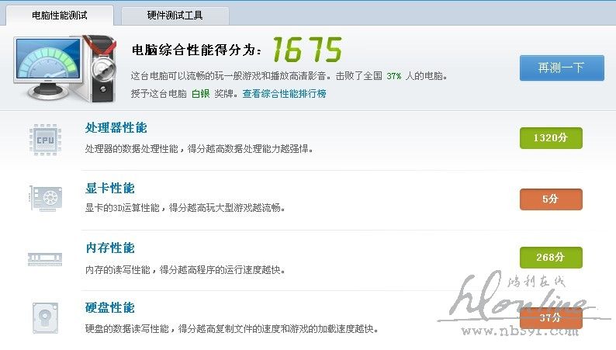
Task: Open the 查看综合性能排行榜 link
Action: (x=285, y=94)
